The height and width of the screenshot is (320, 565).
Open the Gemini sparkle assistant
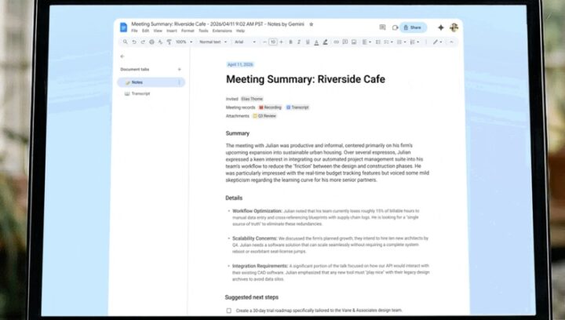pos(441,27)
